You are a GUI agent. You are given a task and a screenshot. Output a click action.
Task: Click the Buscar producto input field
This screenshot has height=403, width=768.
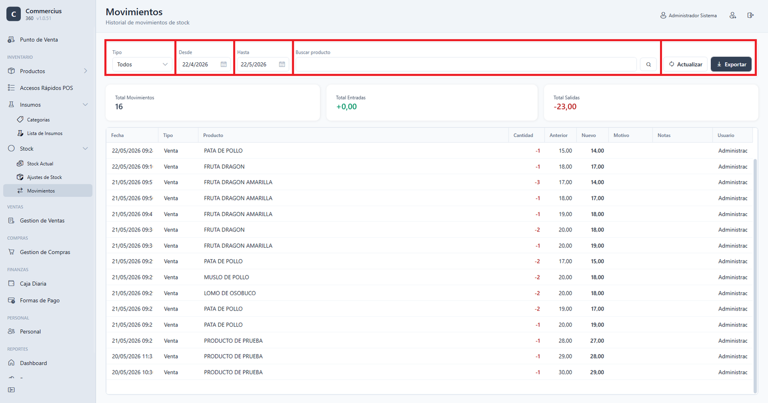tap(466, 64)
